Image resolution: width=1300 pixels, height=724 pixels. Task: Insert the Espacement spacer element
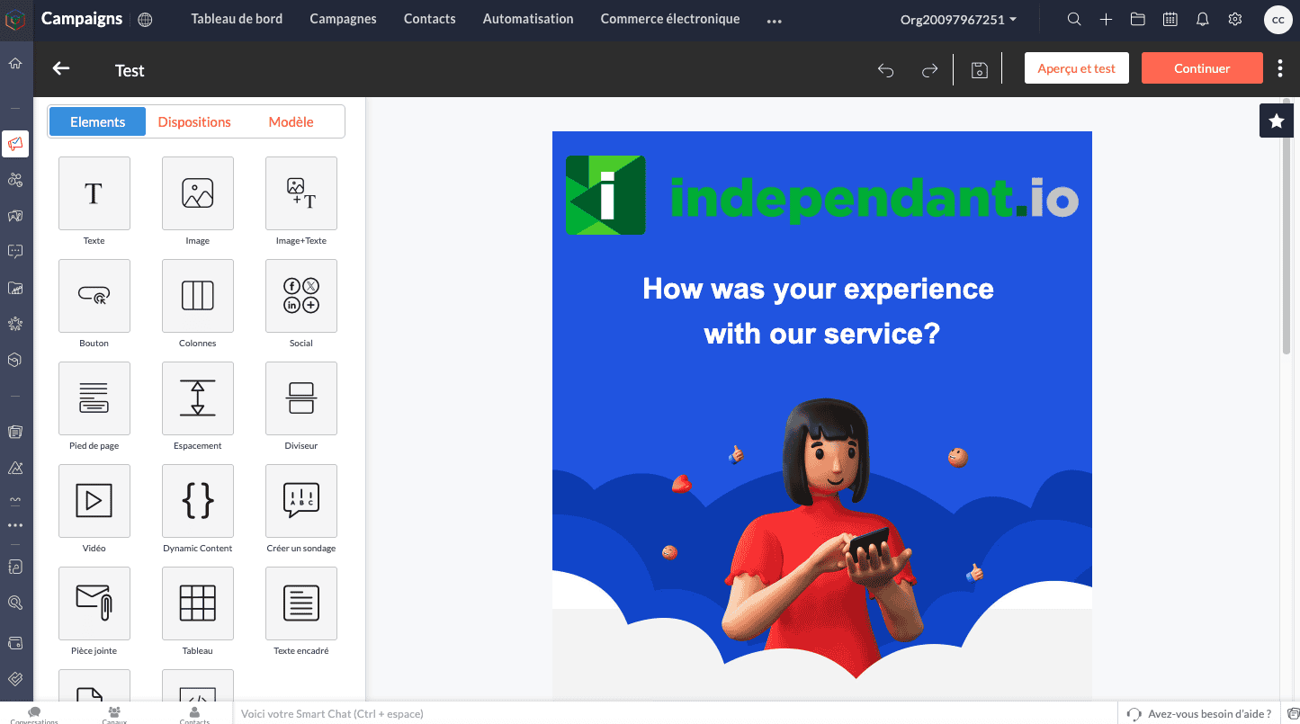coord(198,398)
